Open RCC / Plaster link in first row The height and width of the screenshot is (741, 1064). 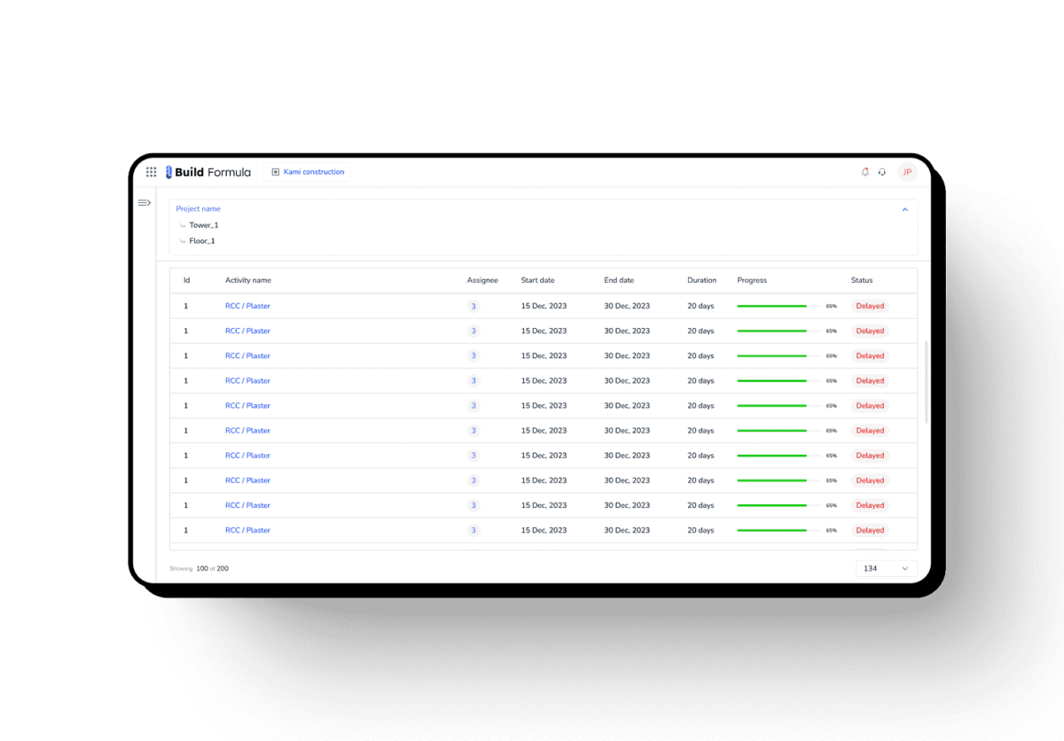click(x=247, y=306)
